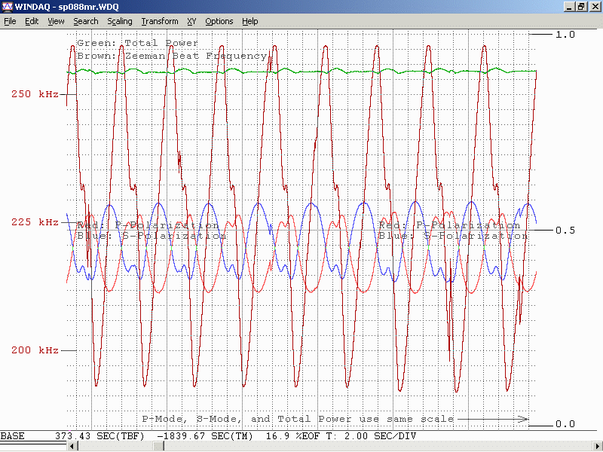
Task: Click the BASE label in status bar
Action: [x=12, y=436]
